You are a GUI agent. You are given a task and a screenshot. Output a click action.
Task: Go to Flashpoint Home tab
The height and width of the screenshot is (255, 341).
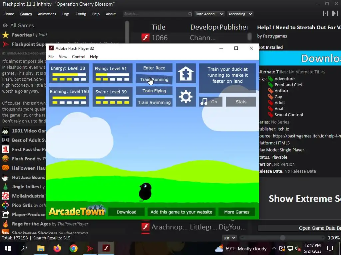tap(9, 14)
